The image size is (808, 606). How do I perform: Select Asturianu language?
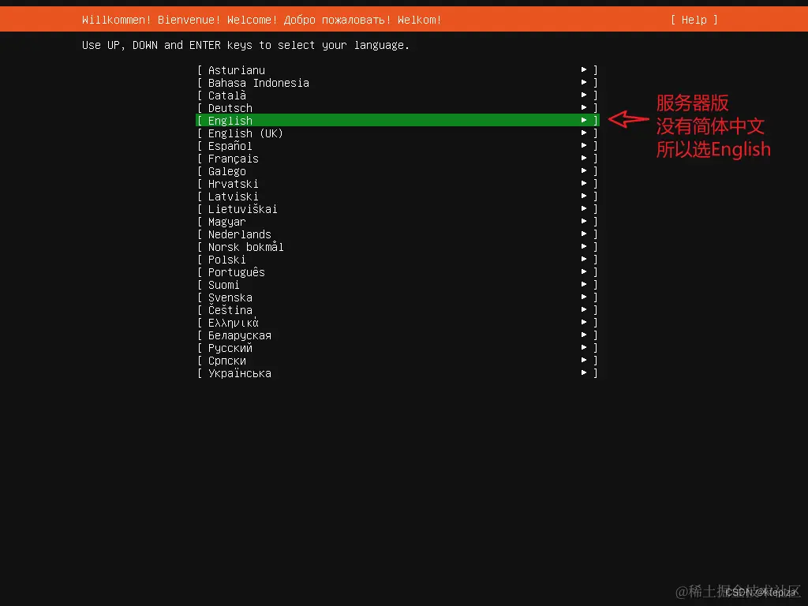pos(398,69)
